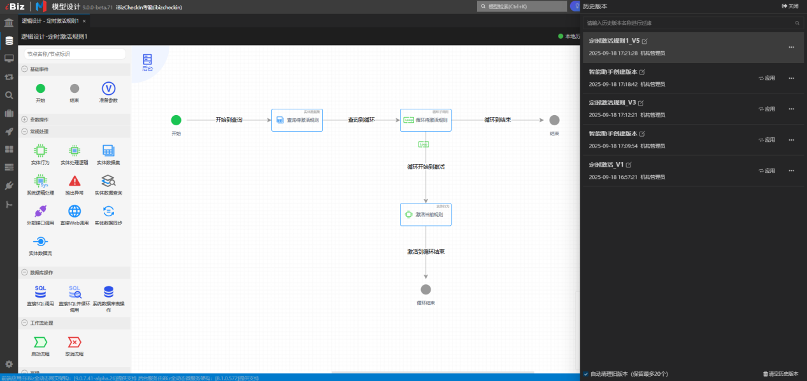Open settings gear in left sidebar
This screenshot has width=807, height=381.
click(x=9, y=364)
